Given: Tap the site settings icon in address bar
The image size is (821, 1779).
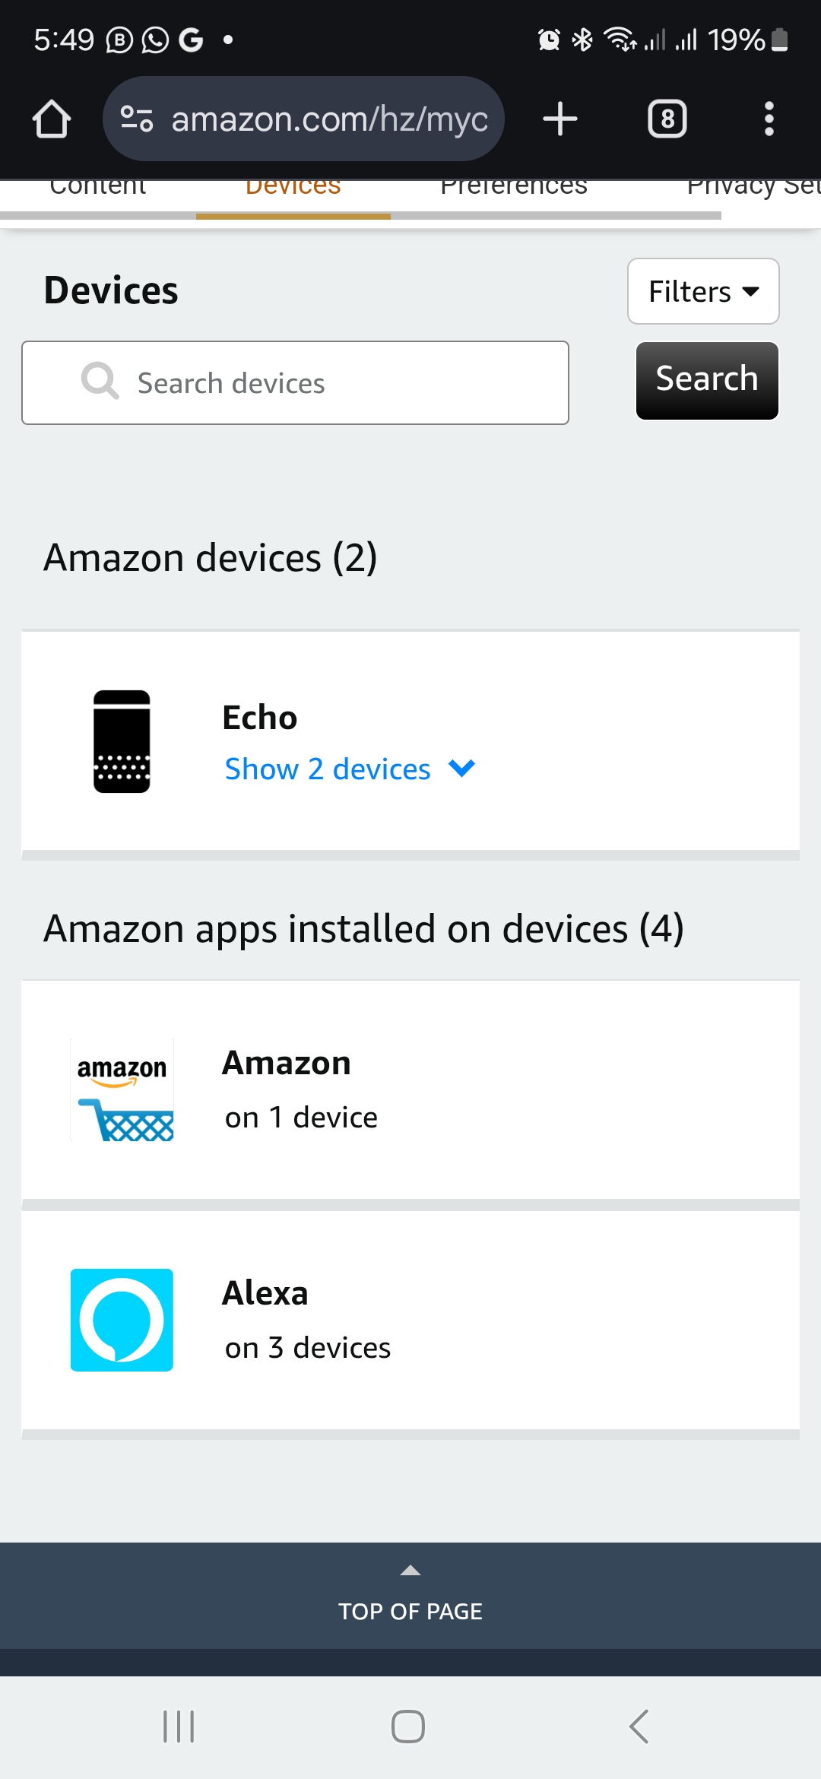Looking at the screenshot, I should (x=137, y=119).
